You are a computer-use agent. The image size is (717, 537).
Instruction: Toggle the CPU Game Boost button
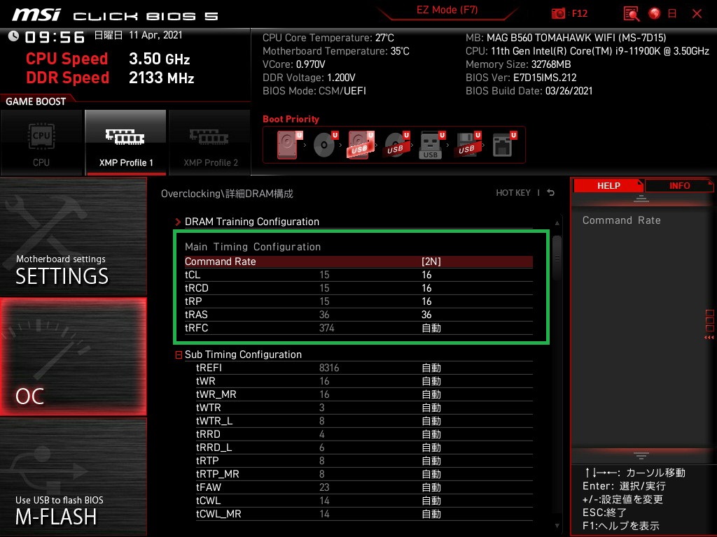pyautogui.click(x=41, y=143)
